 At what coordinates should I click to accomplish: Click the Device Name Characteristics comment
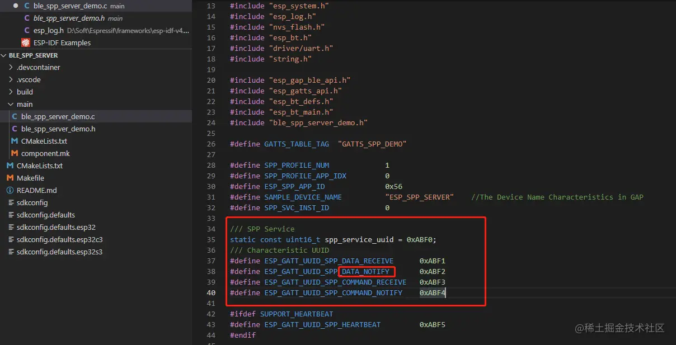557,197
